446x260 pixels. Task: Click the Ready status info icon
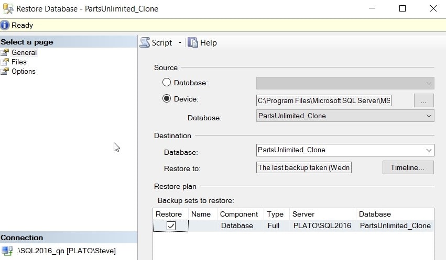[5, 25]
